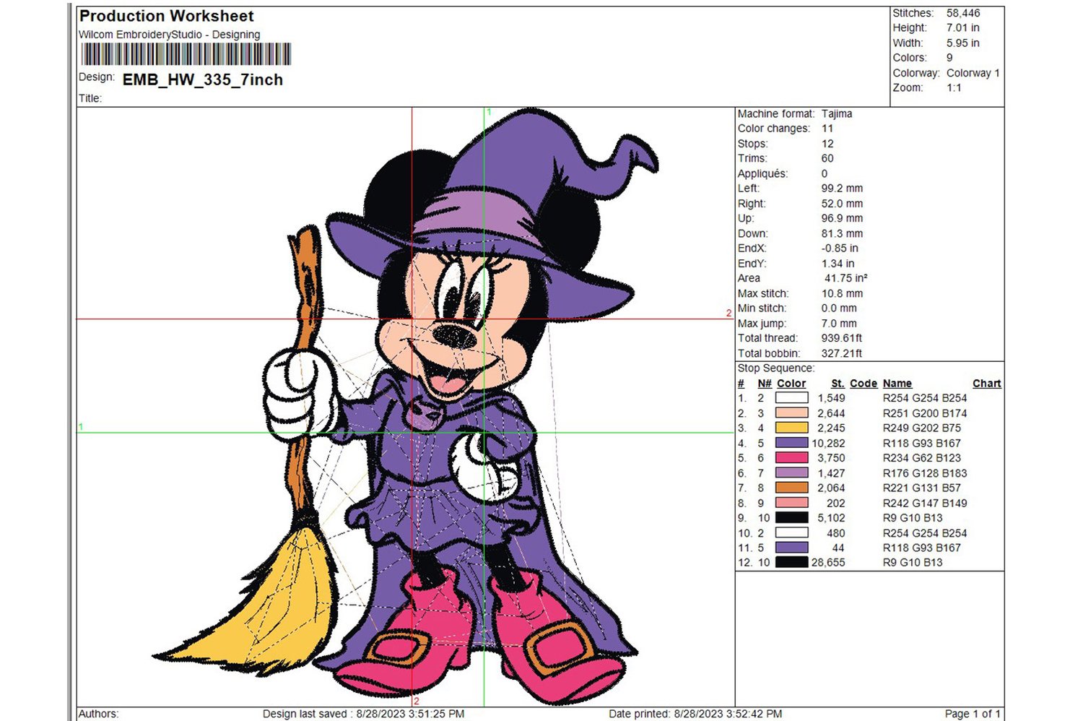Image resolution: width=1083 pixels, height=721 pixels.
Task: Click the Up value "96.9 mm"
Action: (x=842, y=218)
